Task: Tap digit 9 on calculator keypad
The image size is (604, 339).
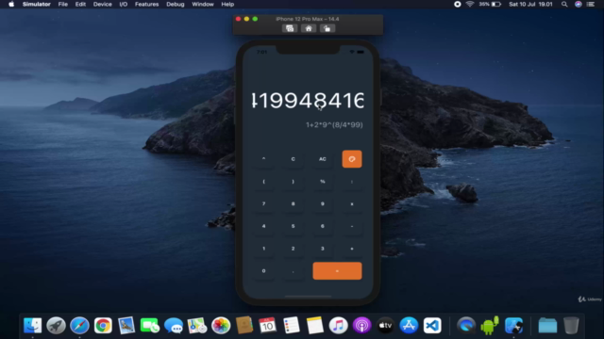Action: (323, 203)
